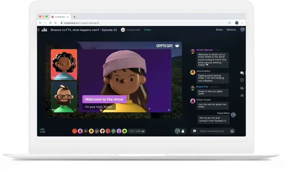
Task: Open the Options menu
Action: click(x=231, y=30)
